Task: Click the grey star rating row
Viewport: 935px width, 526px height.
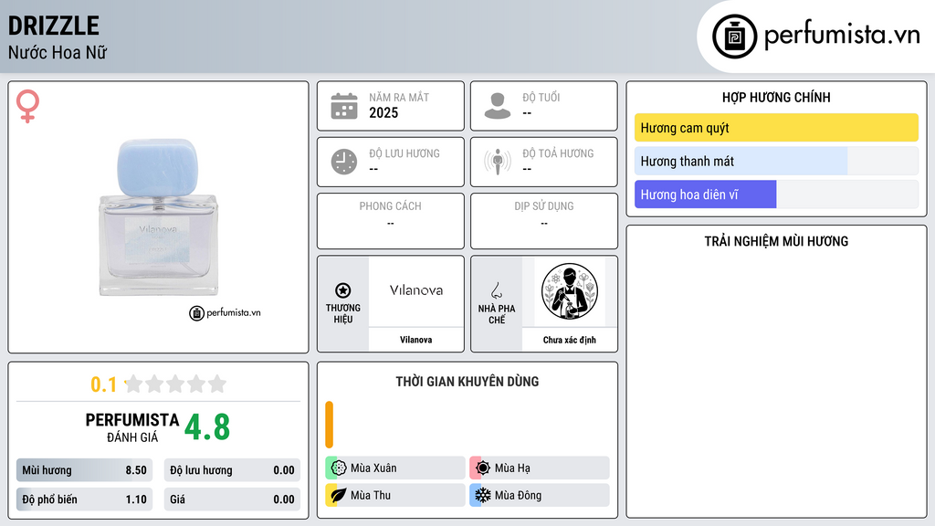Action: tap(175, 384)
